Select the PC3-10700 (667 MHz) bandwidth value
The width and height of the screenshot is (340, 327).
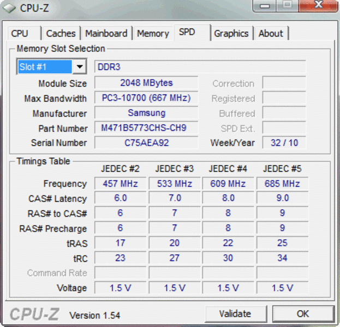coord(146,98)
